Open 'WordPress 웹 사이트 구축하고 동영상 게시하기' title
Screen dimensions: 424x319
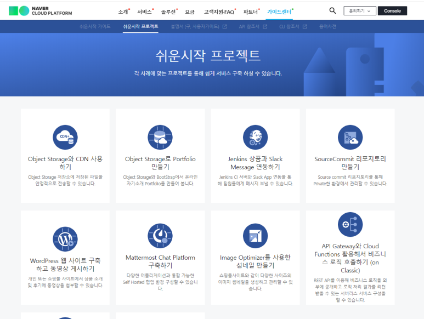coord(65,264)
